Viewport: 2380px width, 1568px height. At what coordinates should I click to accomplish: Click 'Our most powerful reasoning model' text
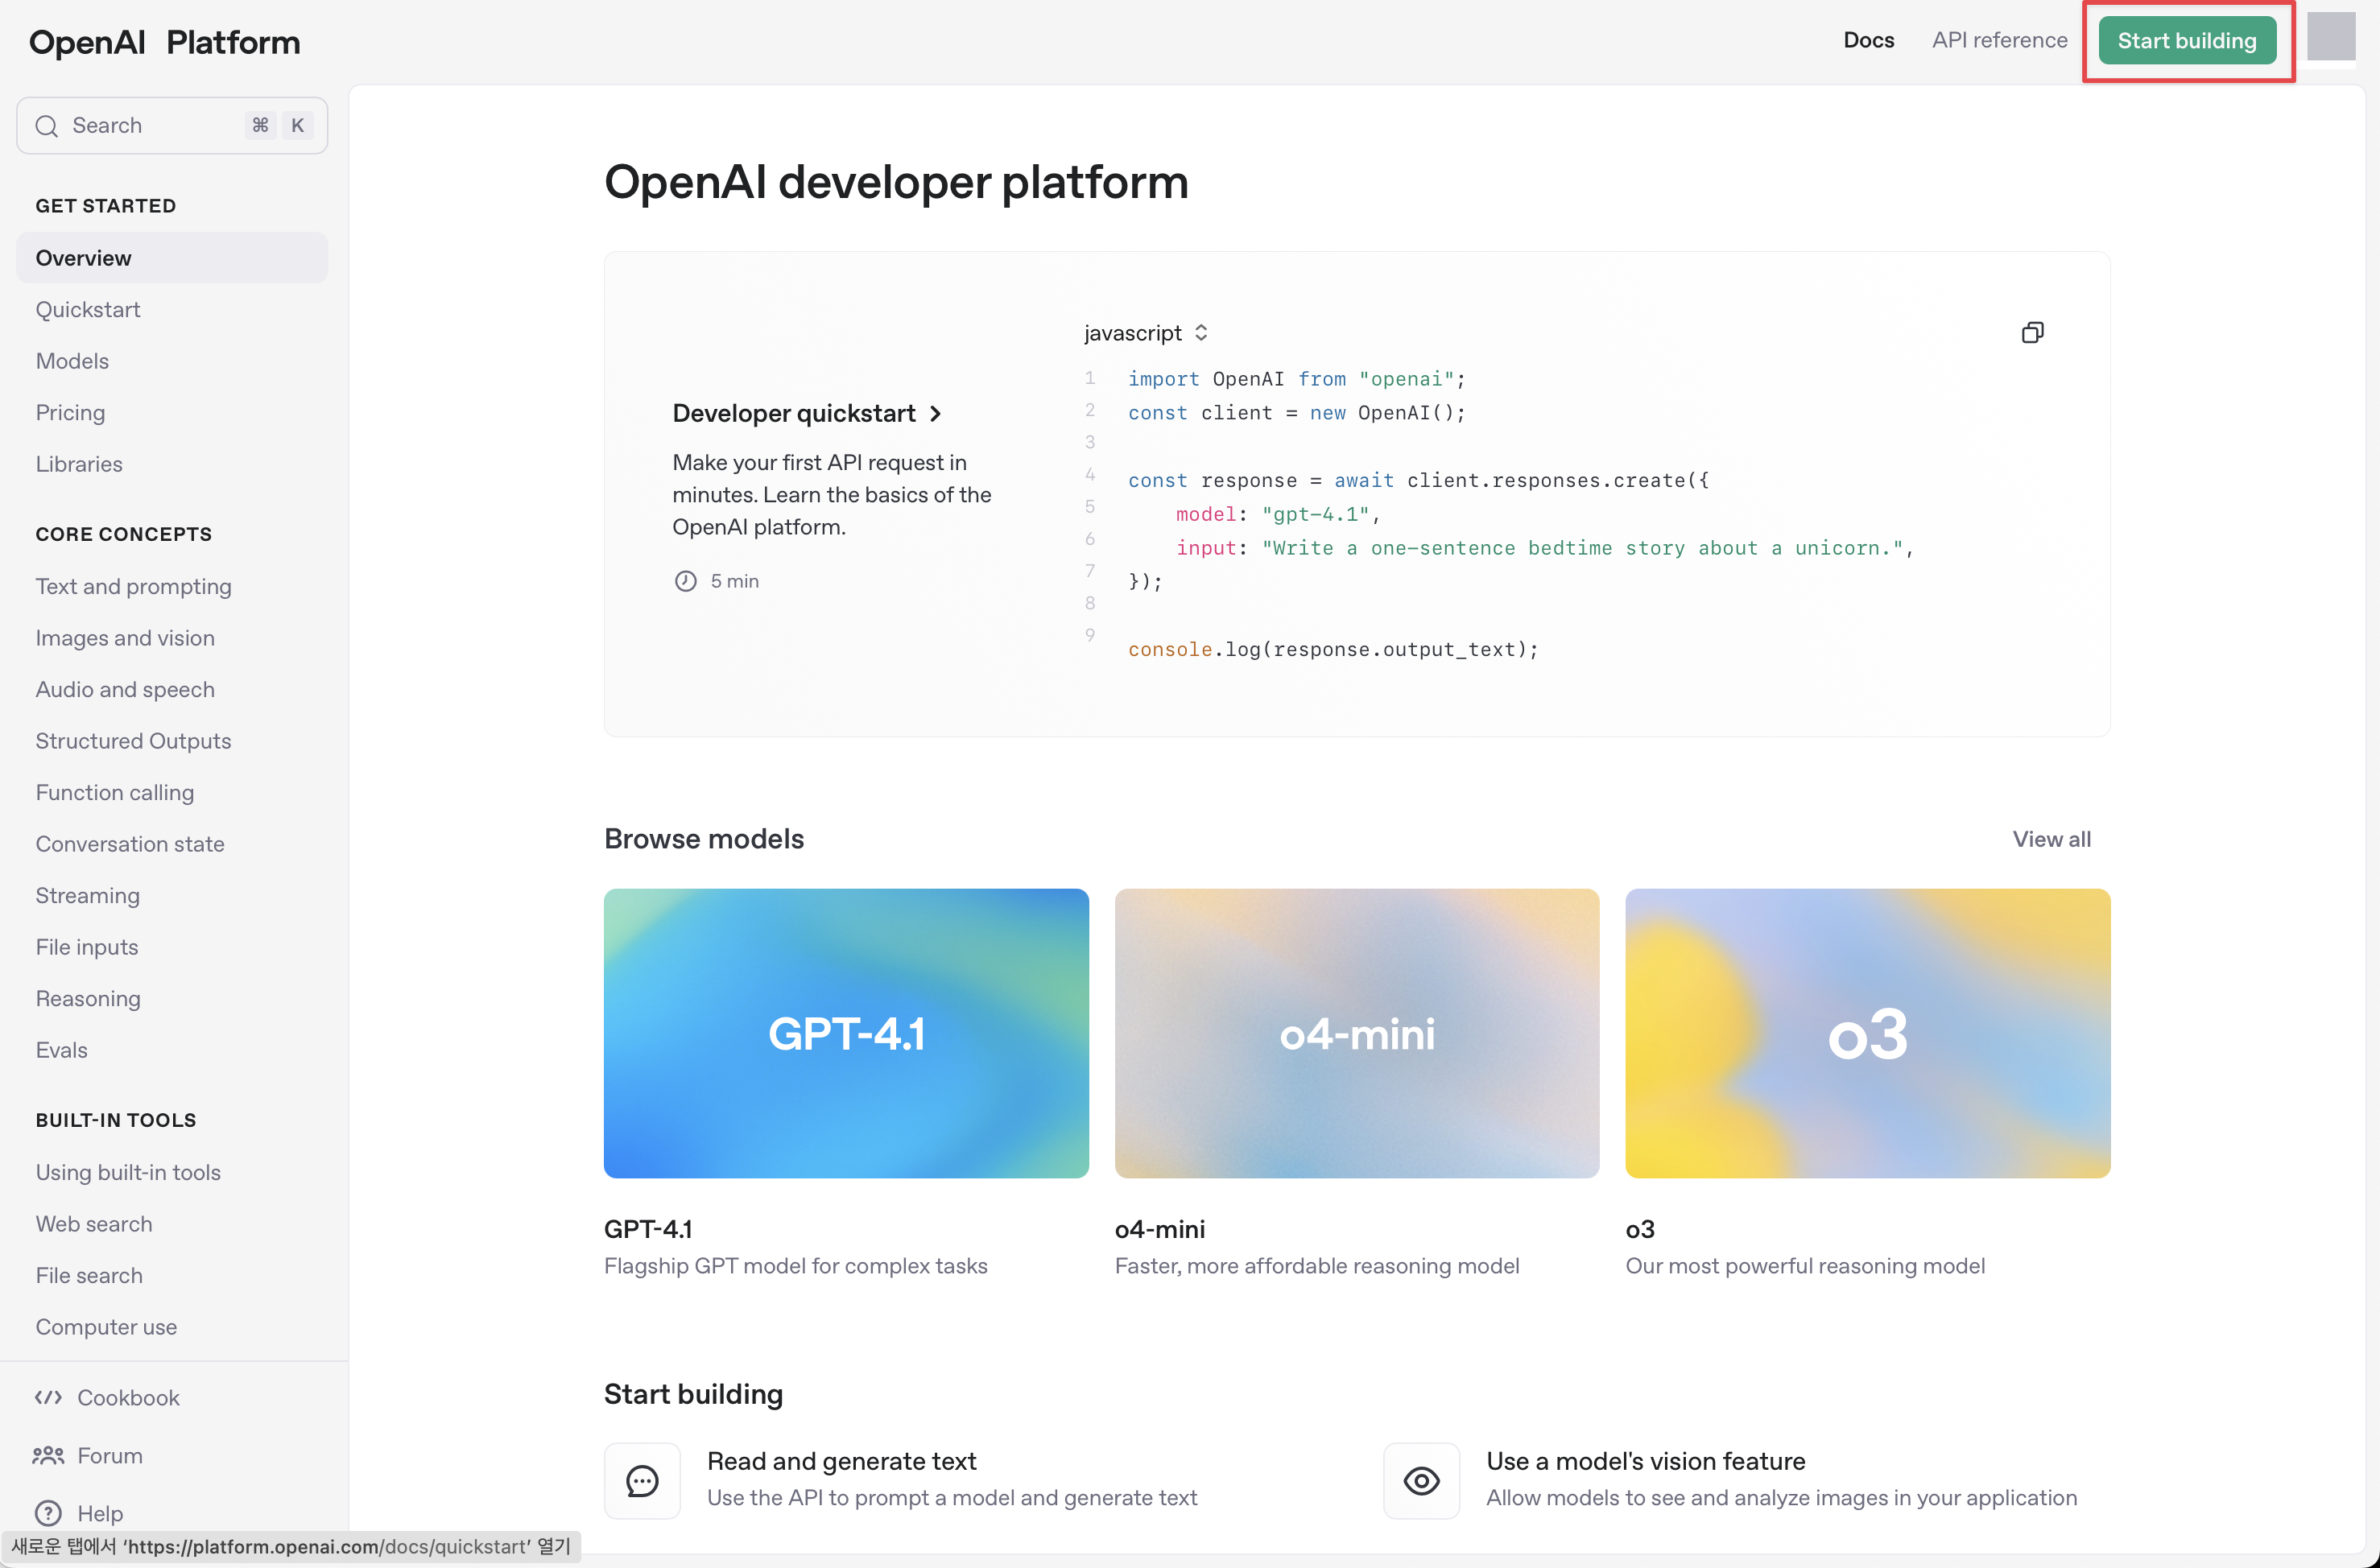pos(1805,1266)
